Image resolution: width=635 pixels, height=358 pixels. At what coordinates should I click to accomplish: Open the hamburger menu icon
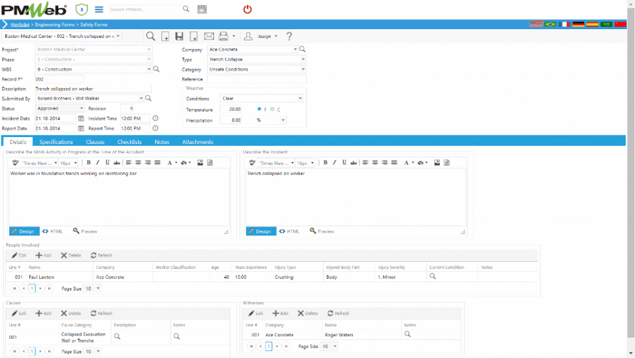tap(99, 9)
